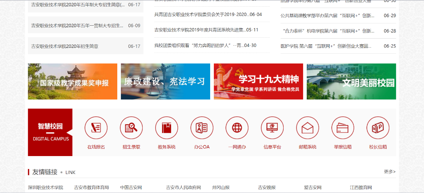The image size is (424, 193).
Task: Click the red 智慧校园 DIGITAL CAMPUS block
Action: coord(50,132)
